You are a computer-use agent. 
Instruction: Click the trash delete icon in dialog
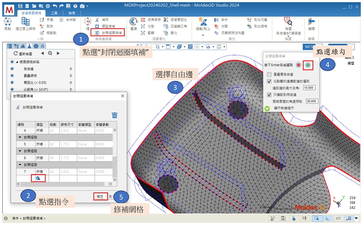pyautogui.click(x=115, y=115)
